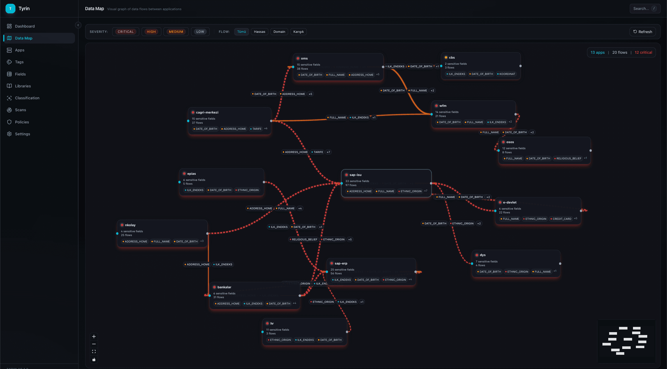
Task: Toggle the canvas lock icon
Action: [94, 359]
